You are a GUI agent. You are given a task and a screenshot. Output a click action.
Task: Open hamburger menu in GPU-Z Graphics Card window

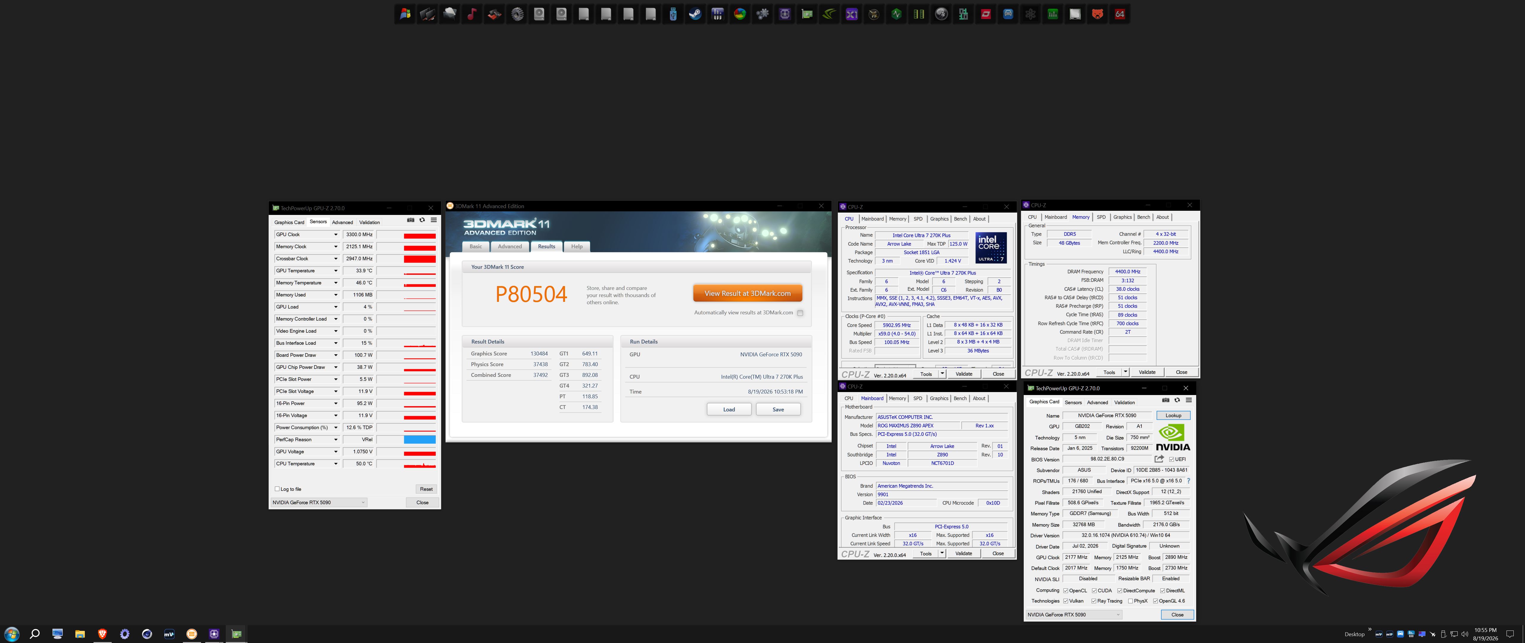pyautogui.click(x=1189, y=400)
